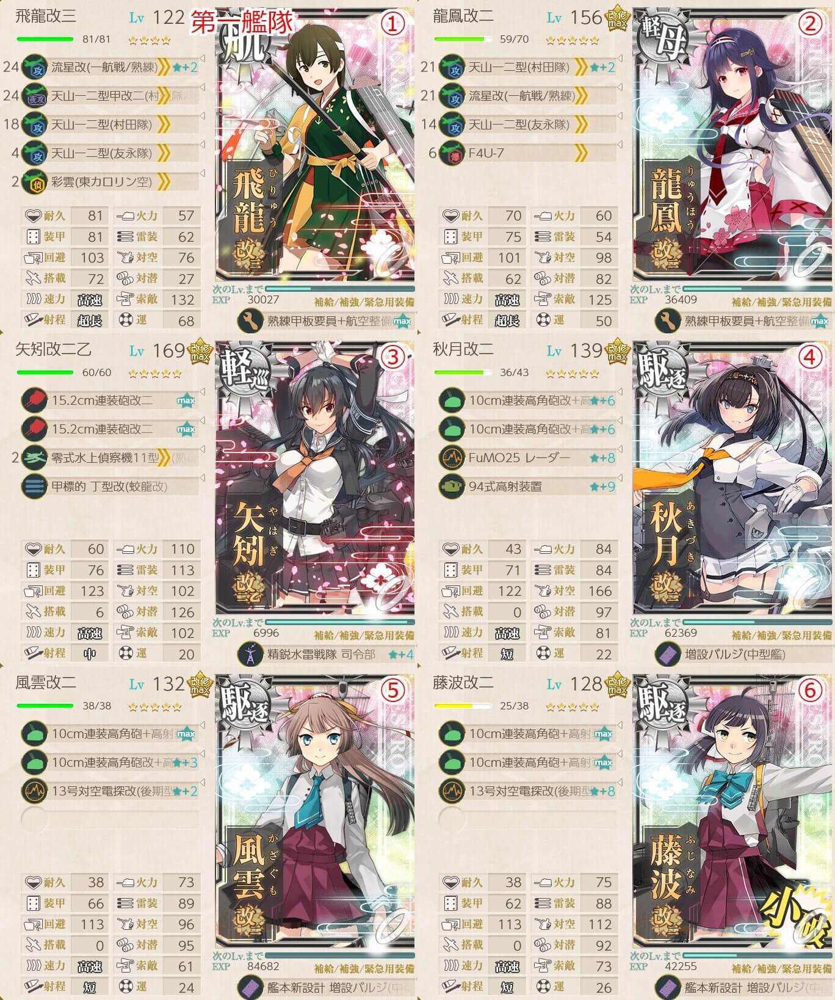Image resolution: width=835 pixels, height=1000 pixels.
Task: Click the FuMO25 レーダー radar icon
Action: tap(452, 458)
